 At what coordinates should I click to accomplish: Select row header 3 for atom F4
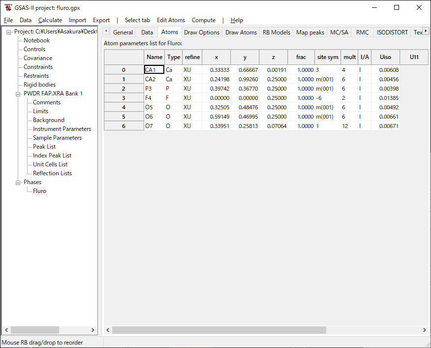coord(123,98)
